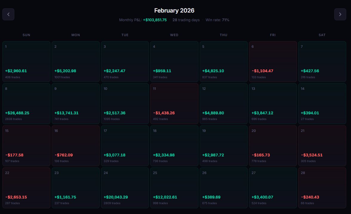This screenshot has height=214, width=351.
Task: Click the 28 trading days label
Action: [186, 20]
